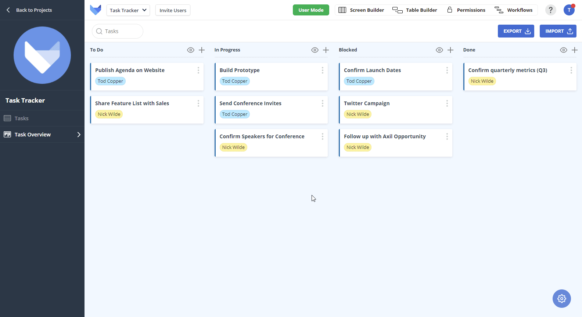Toggle visibility of the In Progress column
This screenshot has height=317, width=582.
tap(315, 50)
